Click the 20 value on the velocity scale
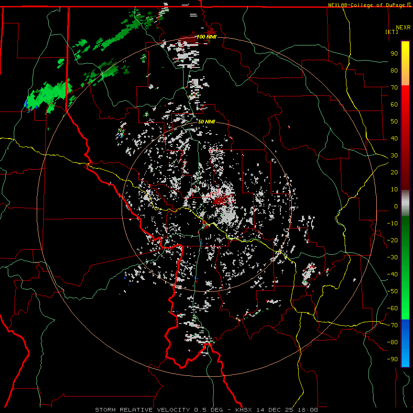This screenshot has width=413, height=413. (x=394, y=172)
